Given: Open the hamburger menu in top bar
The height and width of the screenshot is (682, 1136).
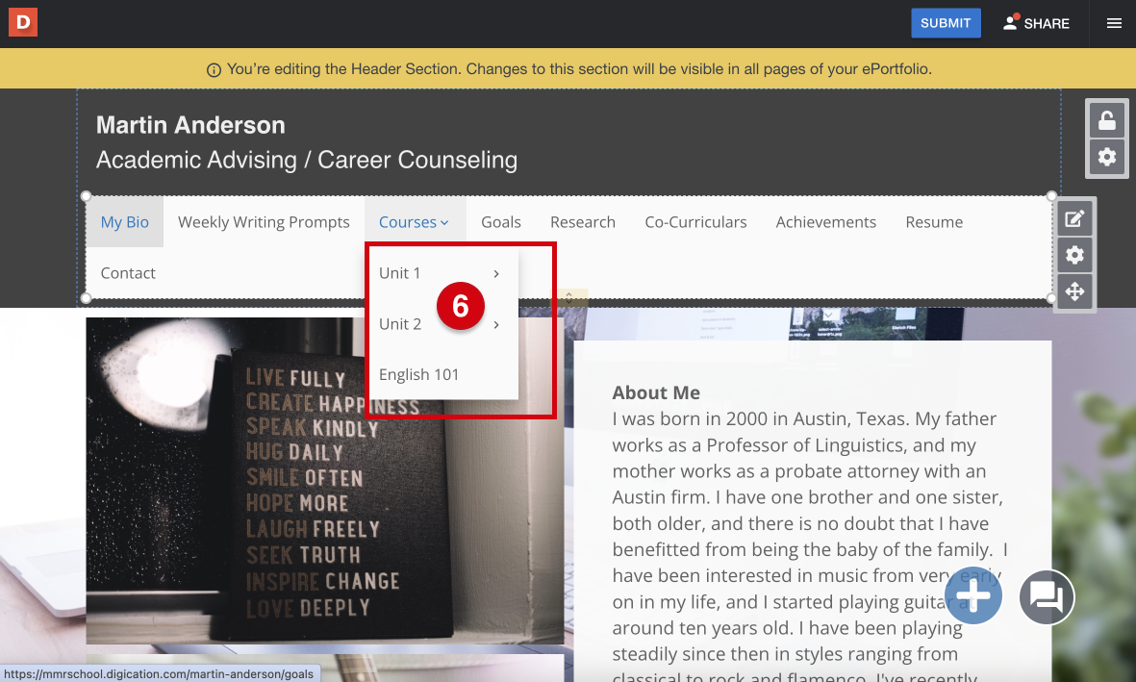Looking at the screenshot, I should pos(1114,23).
